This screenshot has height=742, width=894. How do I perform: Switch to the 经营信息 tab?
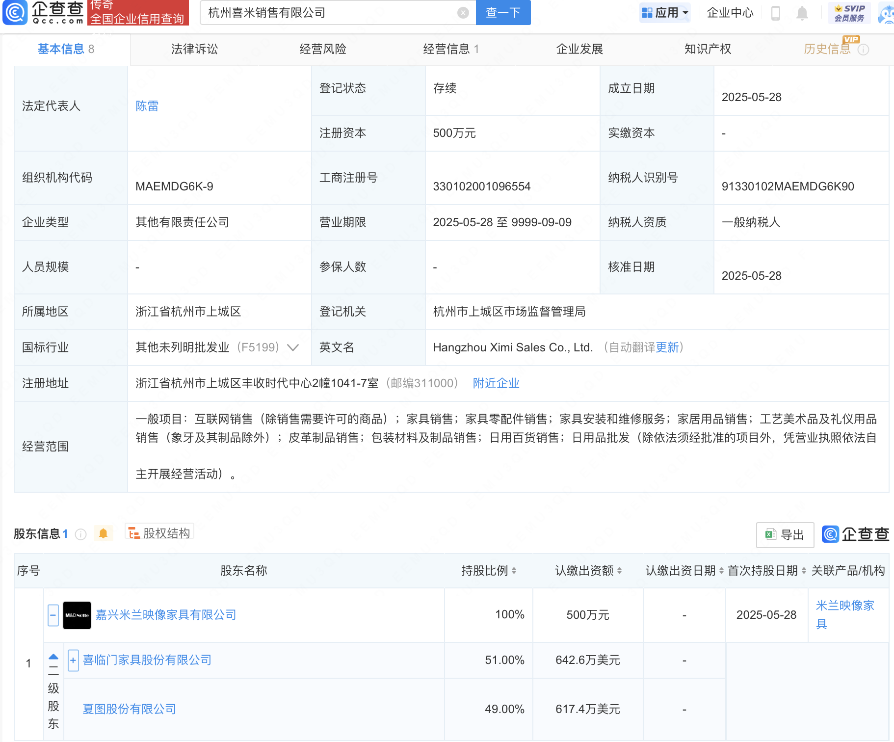[x=451, y=49]
